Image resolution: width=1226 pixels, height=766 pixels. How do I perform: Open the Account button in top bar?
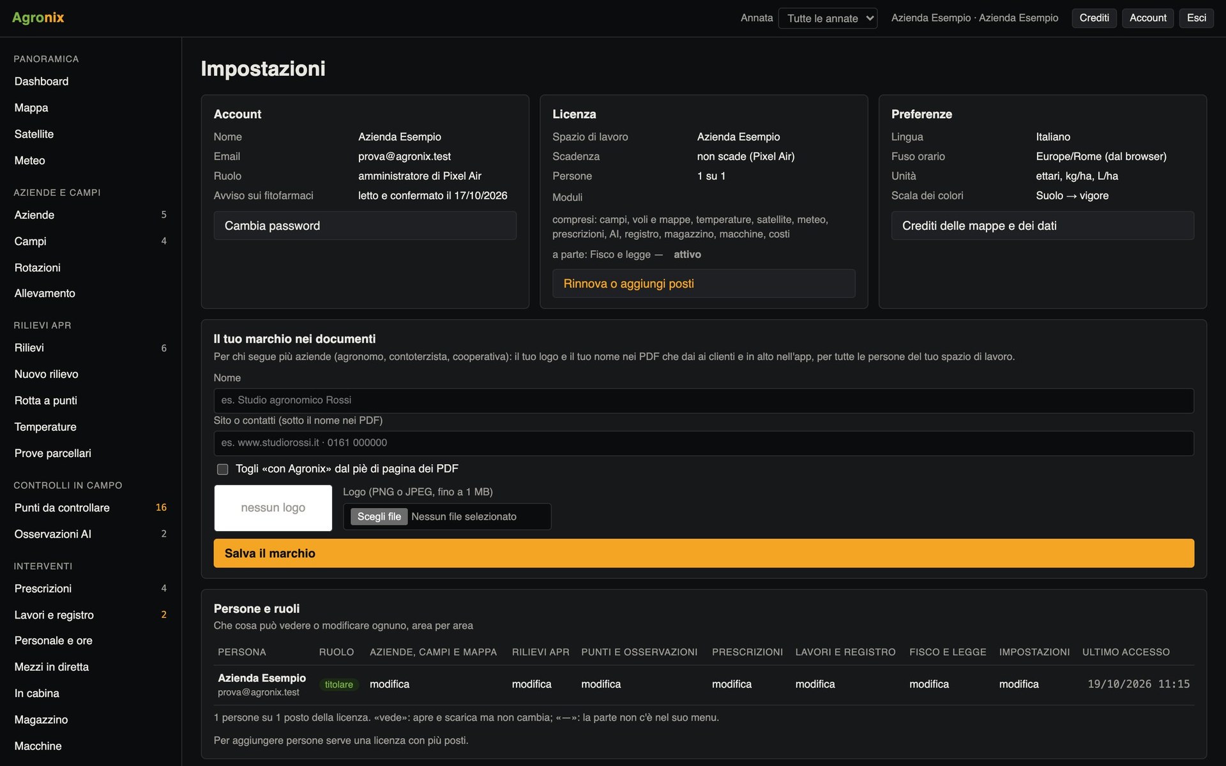coord(1147,18)
